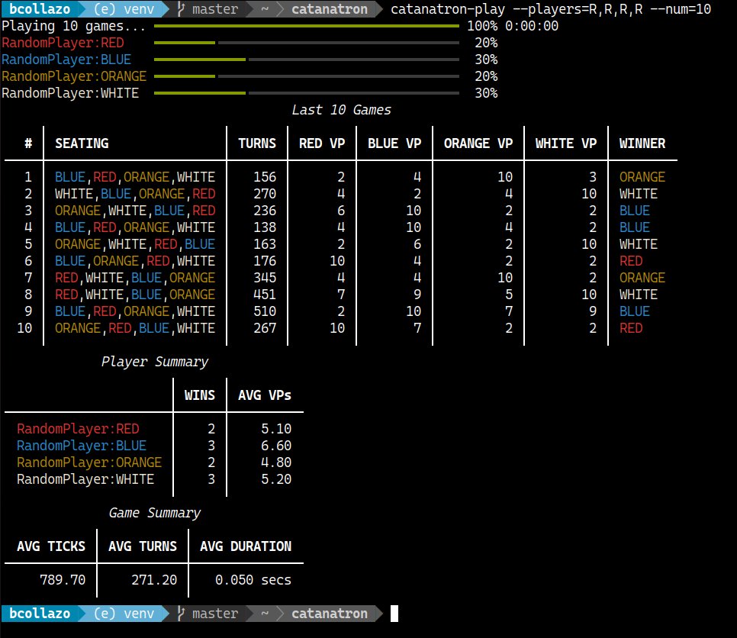This screenshot has width=737, height=638.
Task: Click RandomPlayer:ORANGE label in progress list
Action: coord(74,76)
